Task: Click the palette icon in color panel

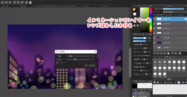Action: tap(135, 25)
